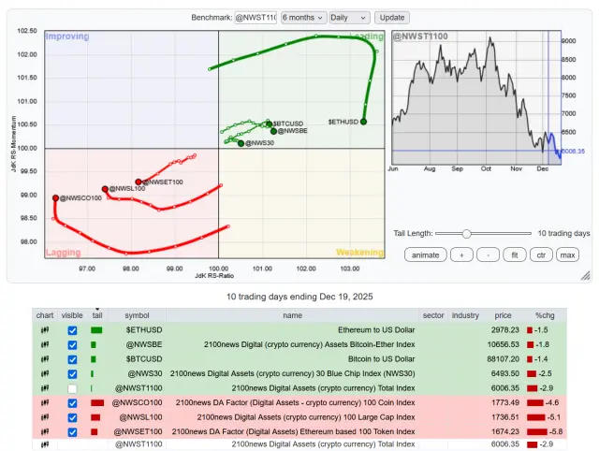Uncheck visibility for @NWSET100
The width and height of the screenshot is (599, 451).
(x=72, y=432)
